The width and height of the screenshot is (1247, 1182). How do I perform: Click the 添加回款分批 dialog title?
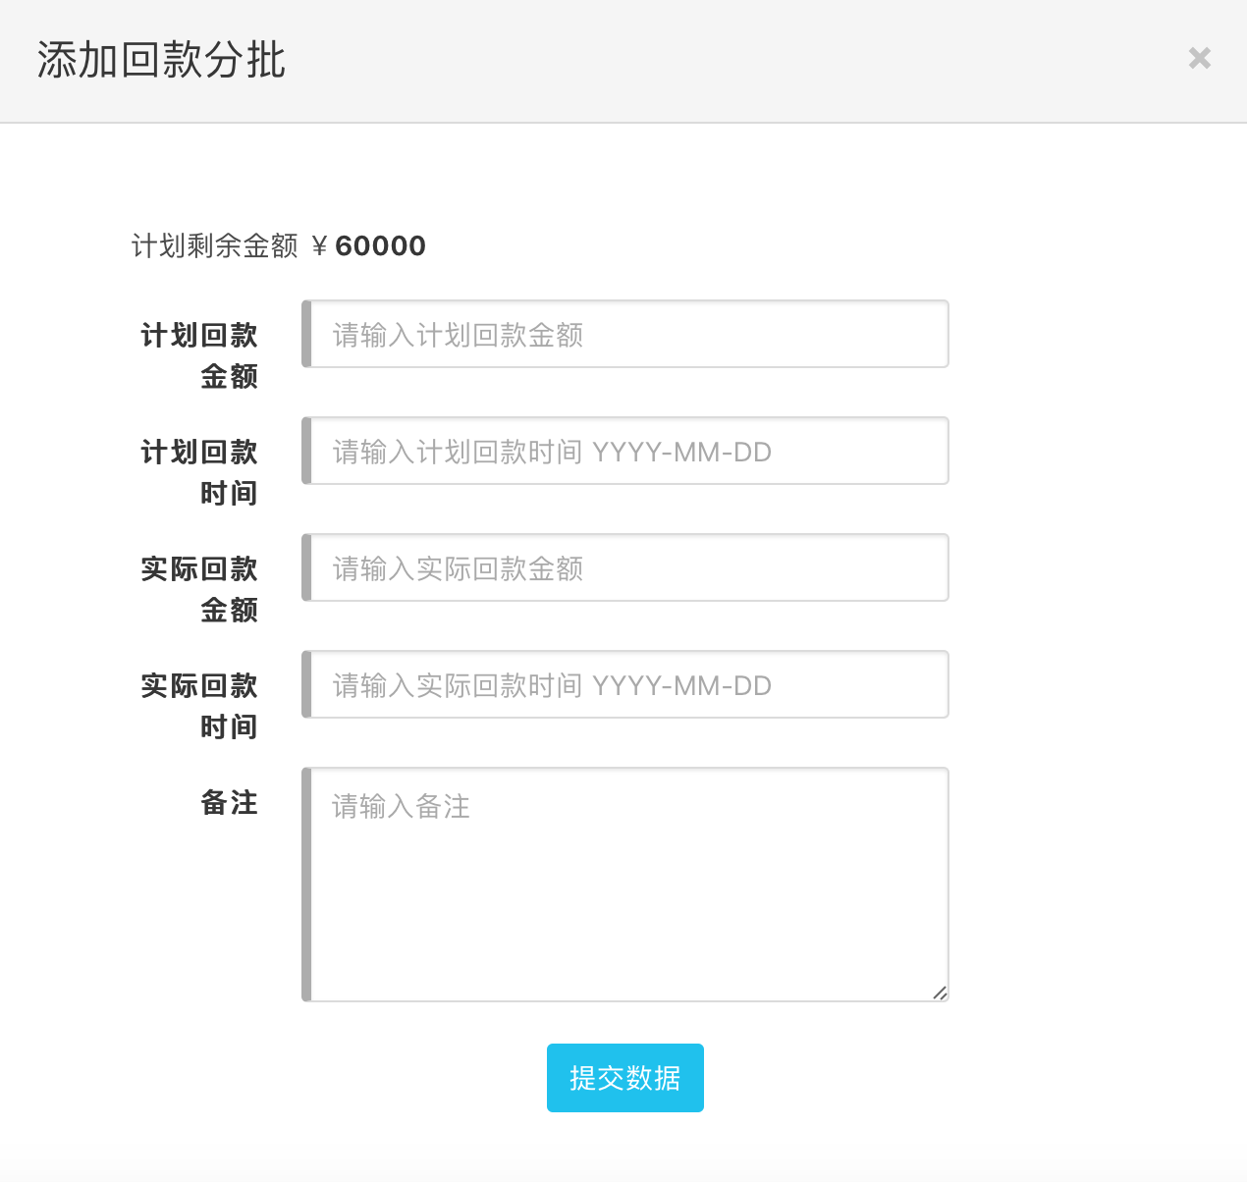pyautogui.click(x=161, y=60)
